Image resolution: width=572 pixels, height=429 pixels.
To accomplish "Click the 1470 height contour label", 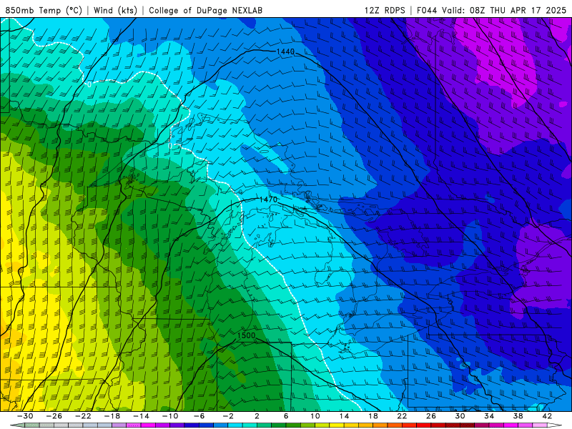I will pos(269,199).
